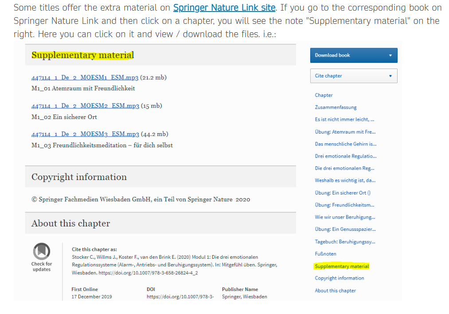
Task: Select 'M1_02 Ein sicherer Ort' description
Action: pos(64,117)
